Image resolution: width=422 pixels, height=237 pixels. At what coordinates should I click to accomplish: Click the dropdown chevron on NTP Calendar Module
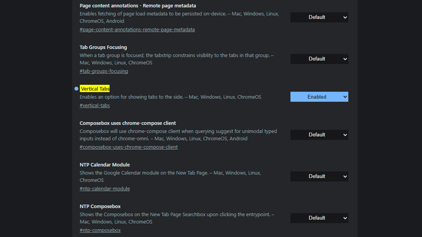pyautogui.click(x=345, y=176)
